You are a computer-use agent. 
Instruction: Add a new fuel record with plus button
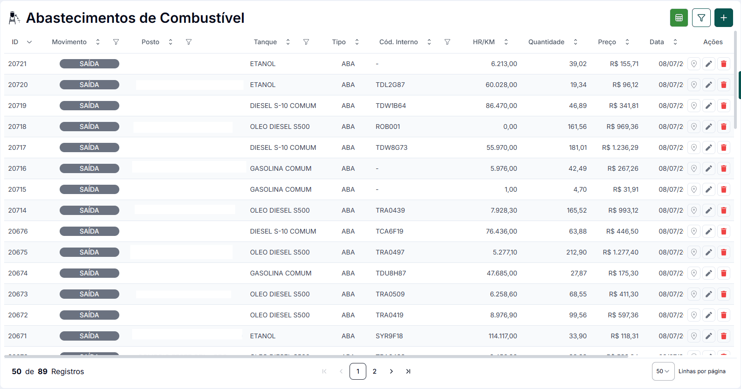click(724, 18)
